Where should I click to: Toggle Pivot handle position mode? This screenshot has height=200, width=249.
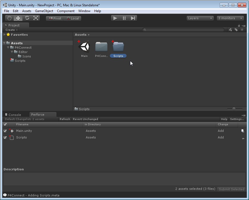(x=55, y=18)
